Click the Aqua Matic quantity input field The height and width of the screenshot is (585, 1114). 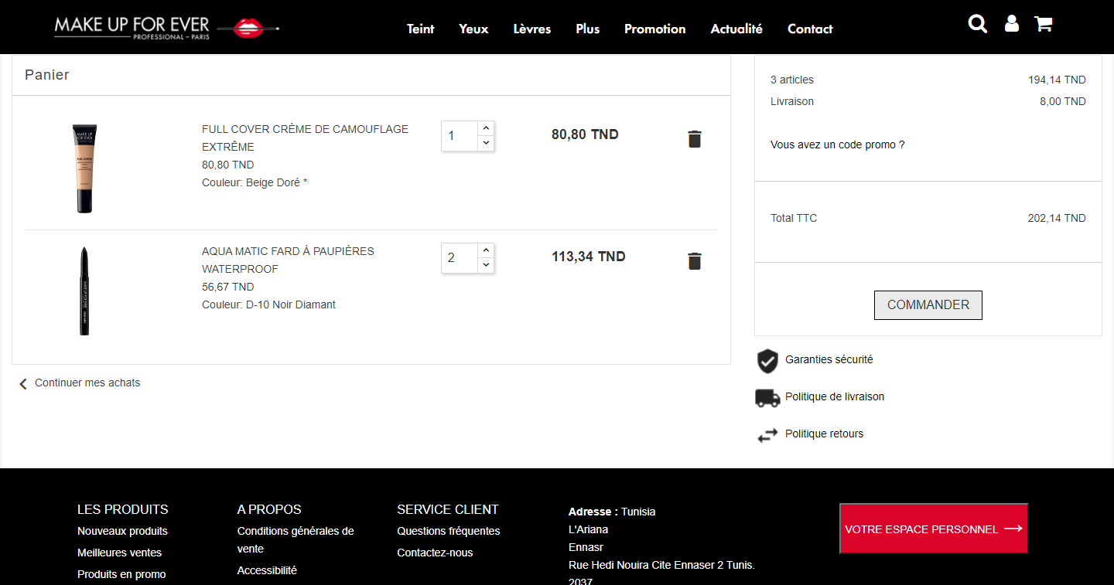pyautogui.click(x=459, y=258)
